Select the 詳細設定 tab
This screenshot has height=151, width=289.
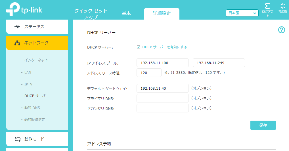(x=162, y=13)
